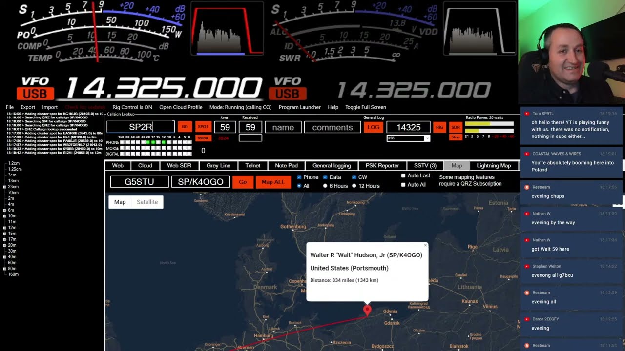Select the All time radio button
This screenshot has width=625, height=351.
pos(299,186)
